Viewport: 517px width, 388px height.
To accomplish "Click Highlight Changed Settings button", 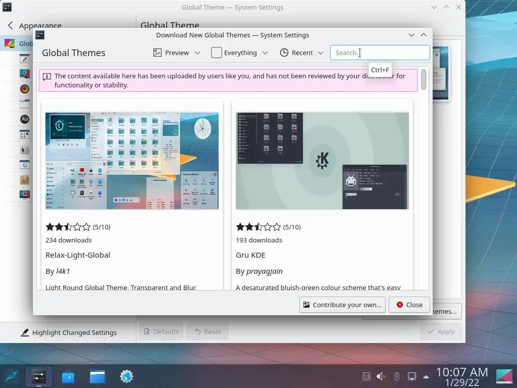I will pyautogui.click(x=69, y=332).
